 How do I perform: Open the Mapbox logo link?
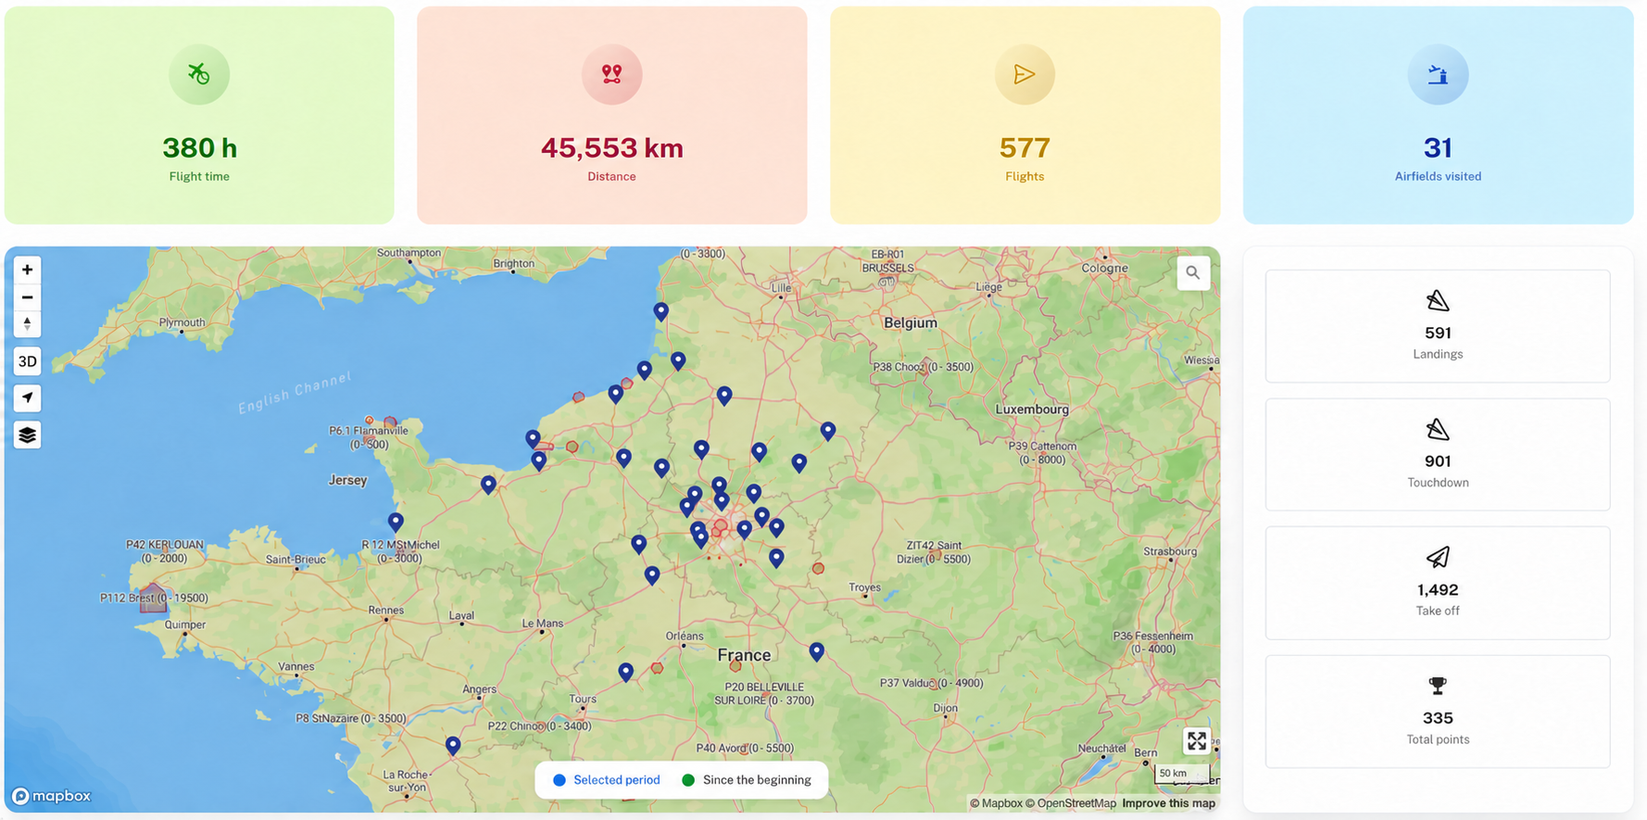[51, 796]
